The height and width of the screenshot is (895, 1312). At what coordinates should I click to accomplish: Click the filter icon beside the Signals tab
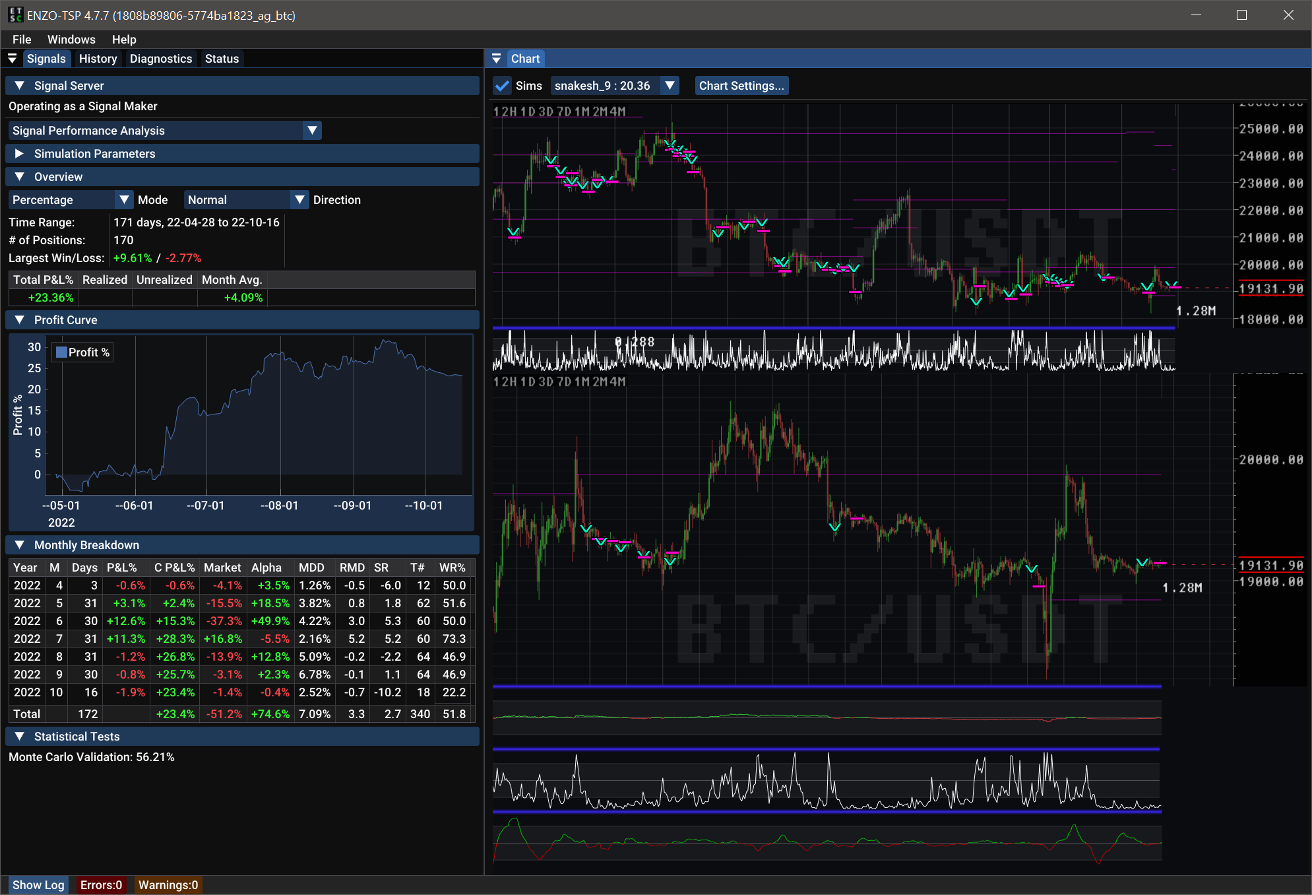[13, 58]
